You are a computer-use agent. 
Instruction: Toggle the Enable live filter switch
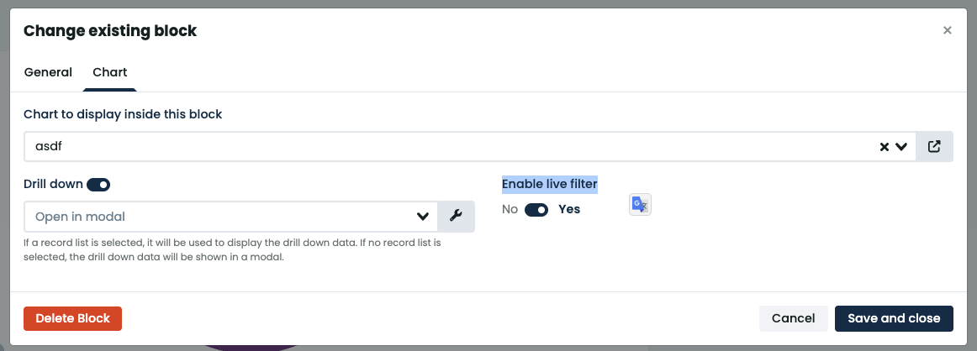[x=536, y=210]
